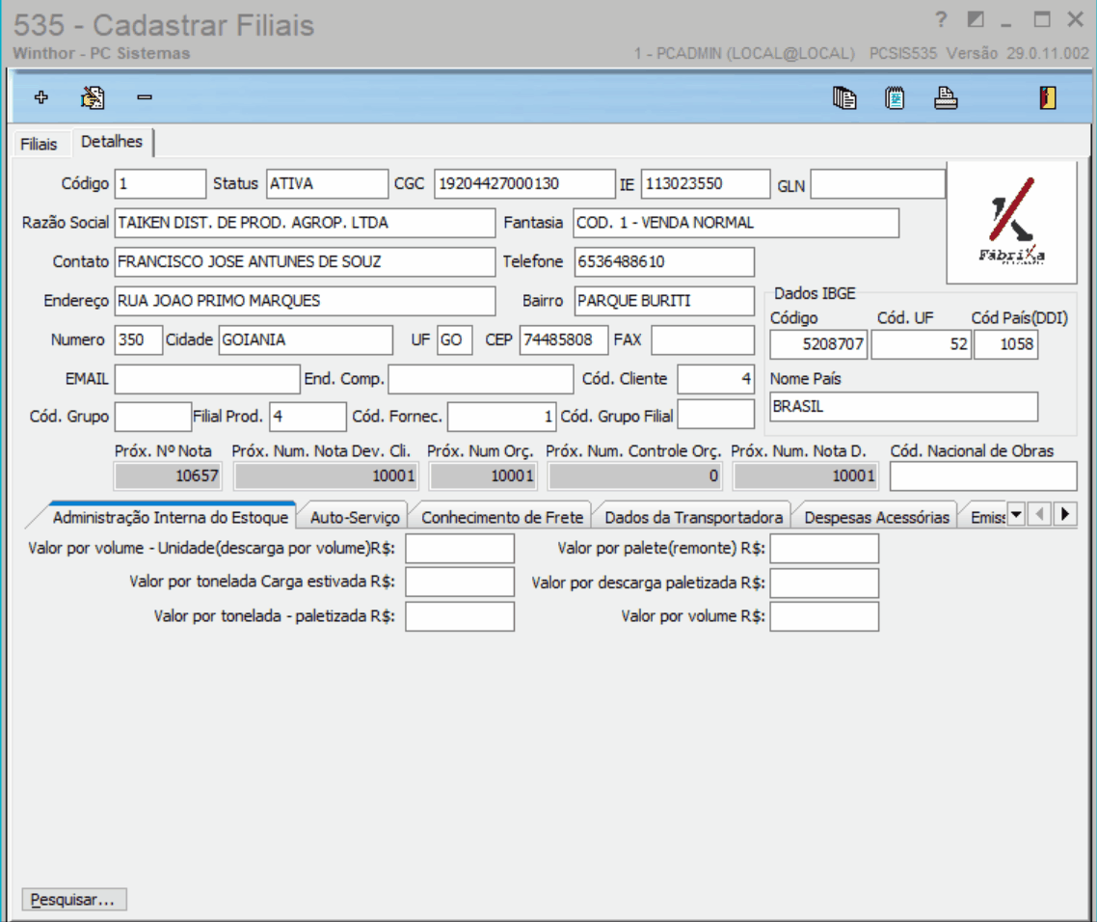
Task: Click the empty EMAIL field
Action: [207, 379]
